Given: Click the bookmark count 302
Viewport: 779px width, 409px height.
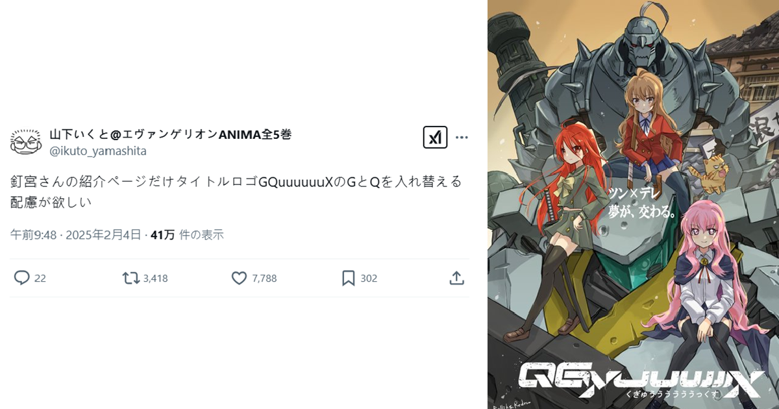Looking at the screenshot, I should [369, 279].
